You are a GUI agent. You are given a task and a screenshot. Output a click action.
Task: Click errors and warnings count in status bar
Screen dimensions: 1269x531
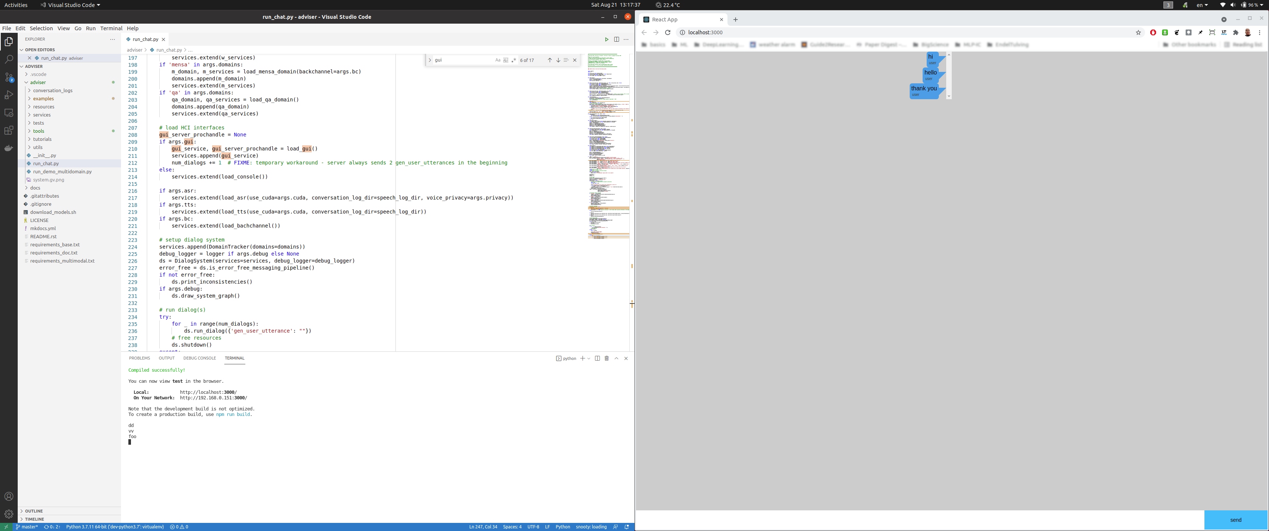179,527
